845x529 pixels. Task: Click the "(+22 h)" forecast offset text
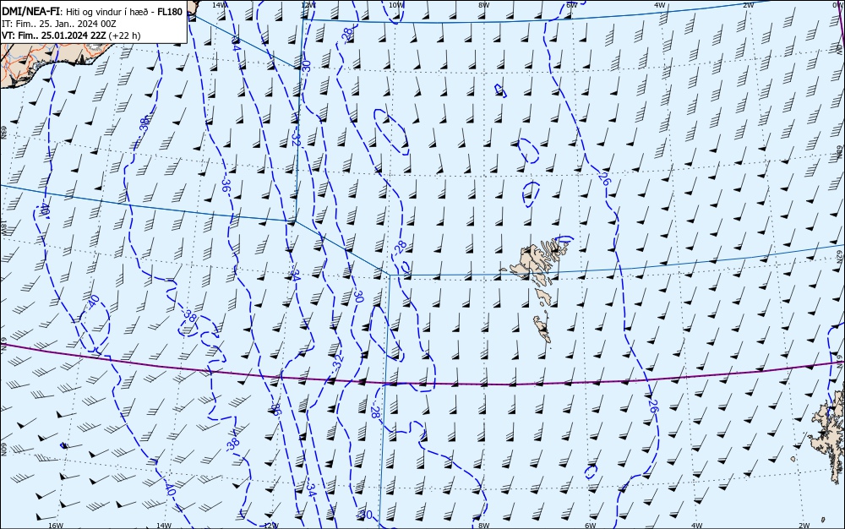pos(124,35)
